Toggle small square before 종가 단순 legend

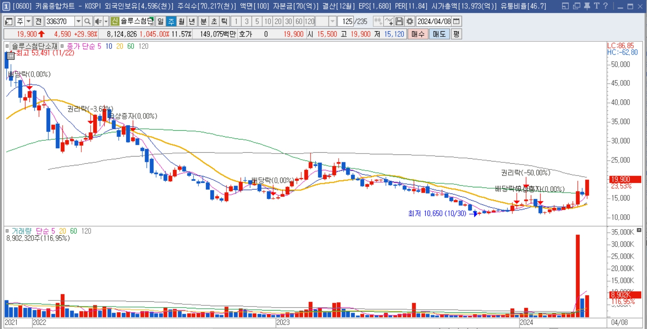point(62,46)
